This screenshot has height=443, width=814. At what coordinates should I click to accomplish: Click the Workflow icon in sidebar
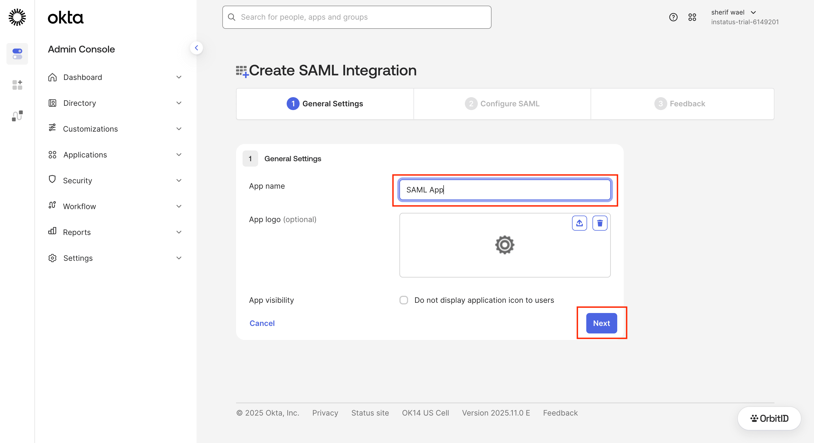[x=52, y=205]
